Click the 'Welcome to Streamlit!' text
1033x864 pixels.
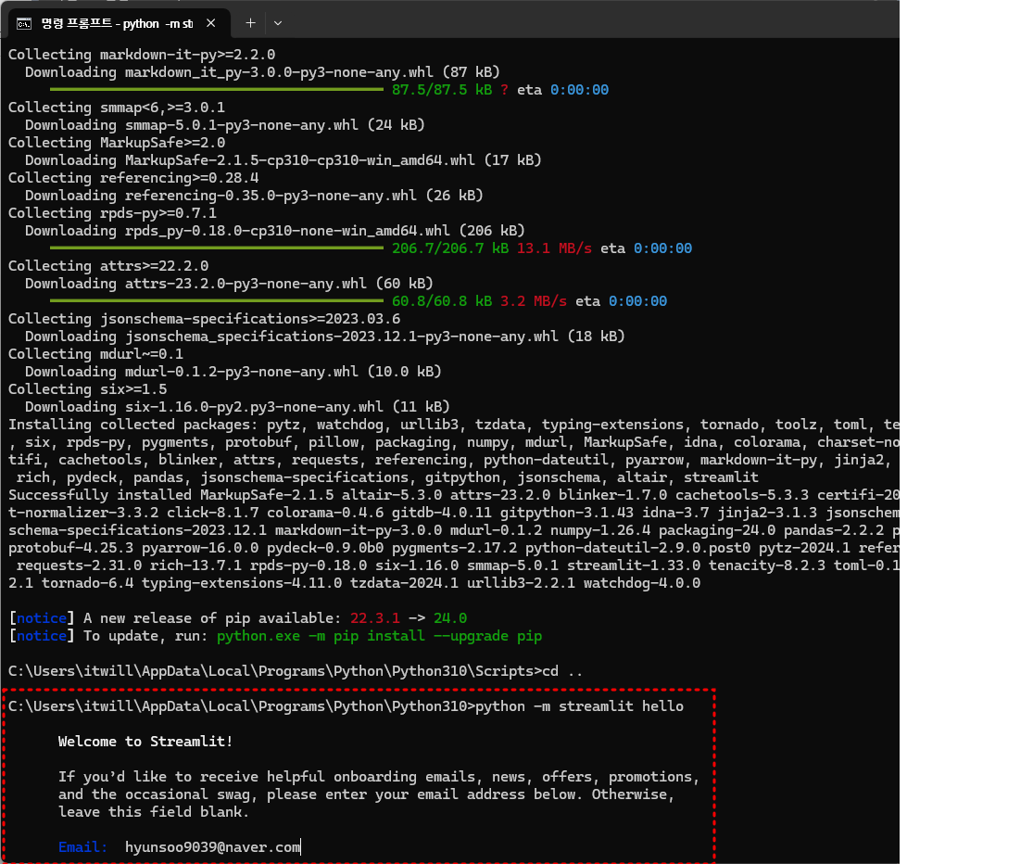(x=145, y=742)
